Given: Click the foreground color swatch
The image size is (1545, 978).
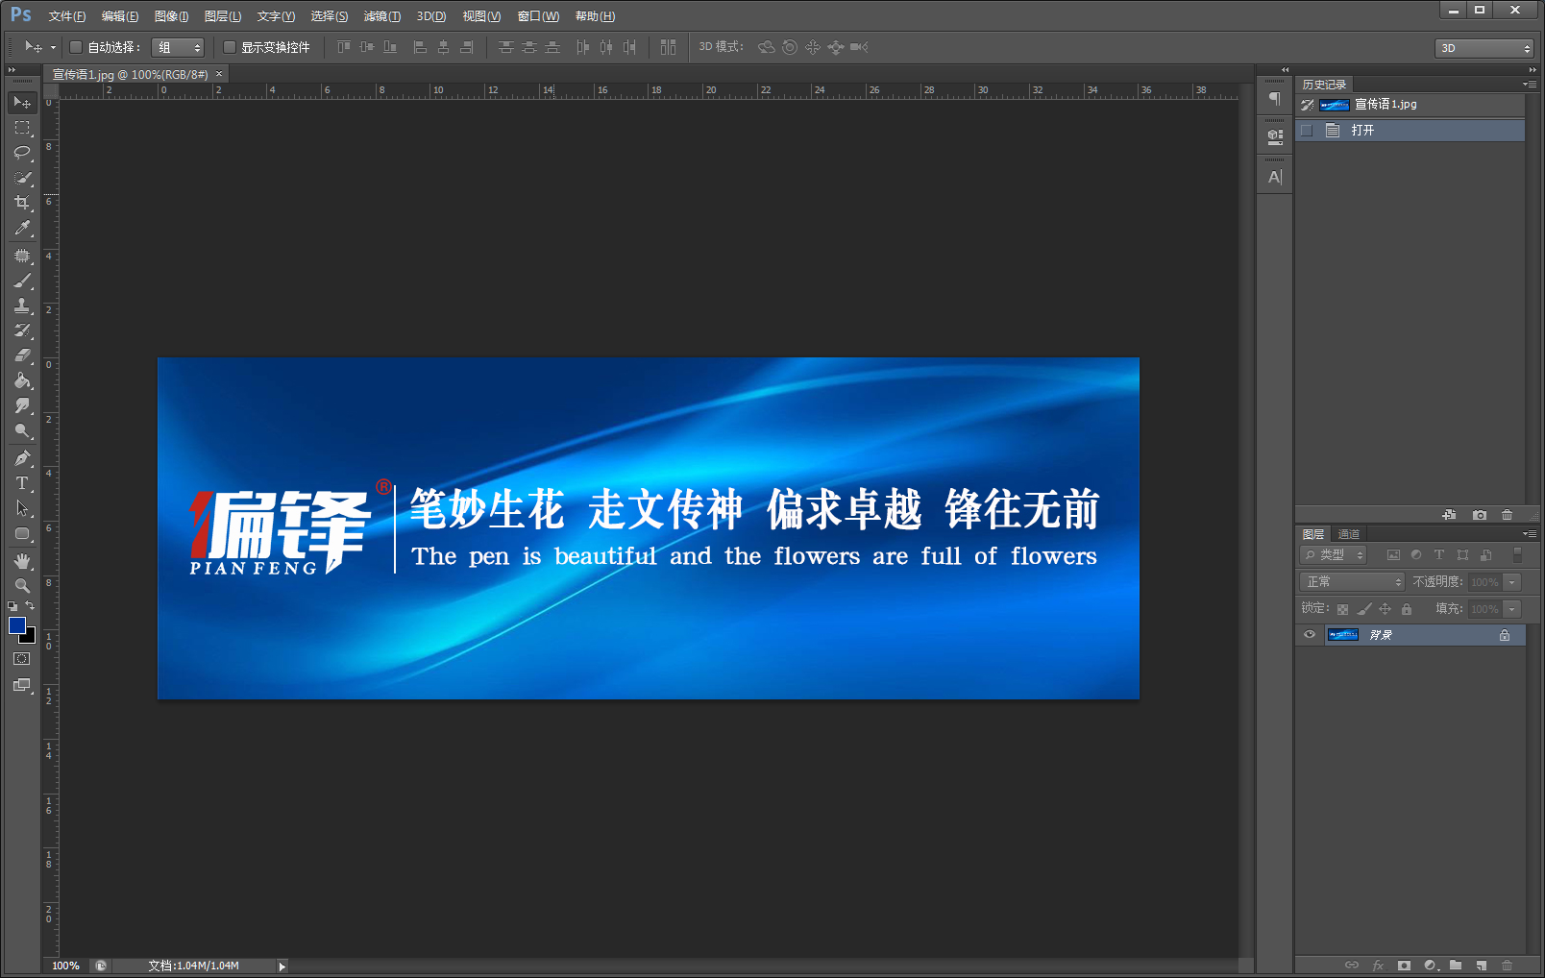Looking at the screenshot, I should coord(15,624).
